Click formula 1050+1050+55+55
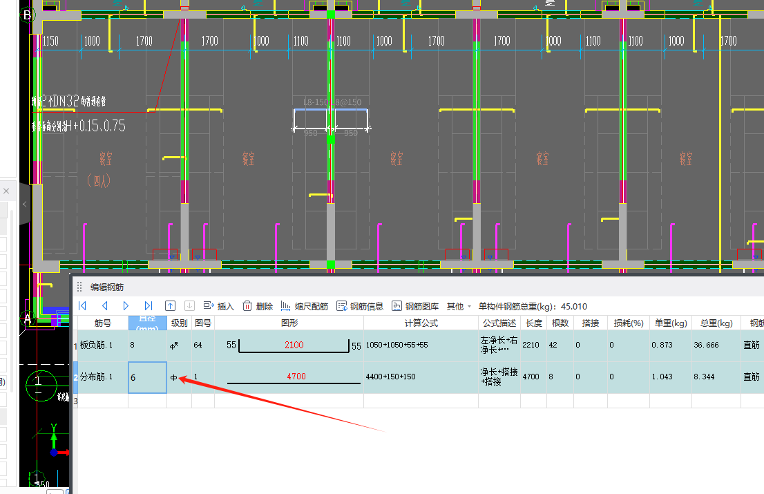Screen dimensions: 764x494 (397, 345)
